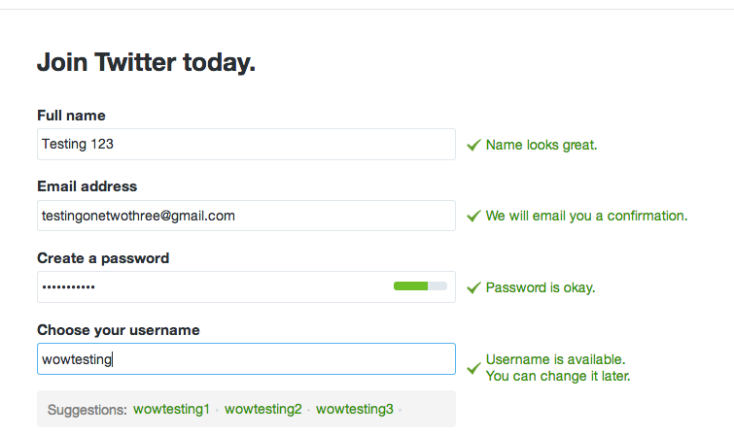Focus the Full name input field
This screenshot has width=734, height=436.
pyautogui.click(x=246, y=144)
